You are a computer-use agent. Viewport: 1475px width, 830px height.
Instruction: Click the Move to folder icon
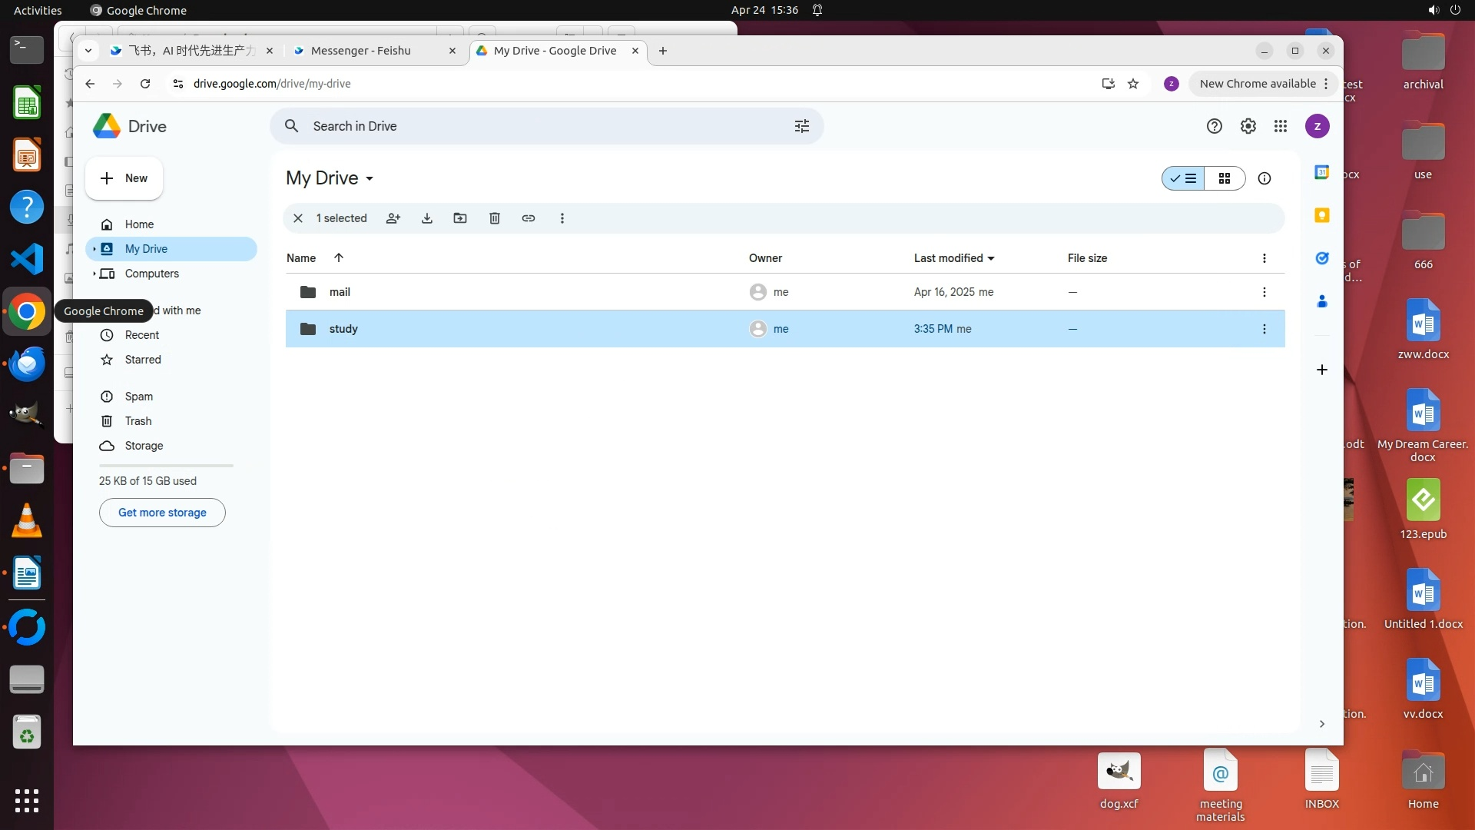[x=460, y=218]
